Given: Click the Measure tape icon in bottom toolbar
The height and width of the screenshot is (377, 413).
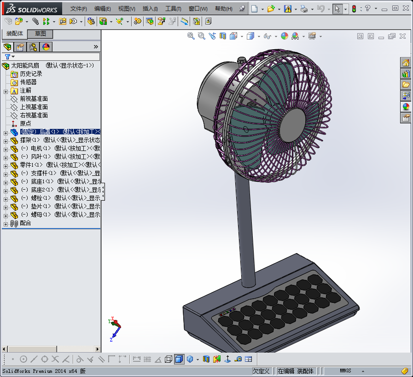Looking at the screenshot, I should click(x=238, y=359).
